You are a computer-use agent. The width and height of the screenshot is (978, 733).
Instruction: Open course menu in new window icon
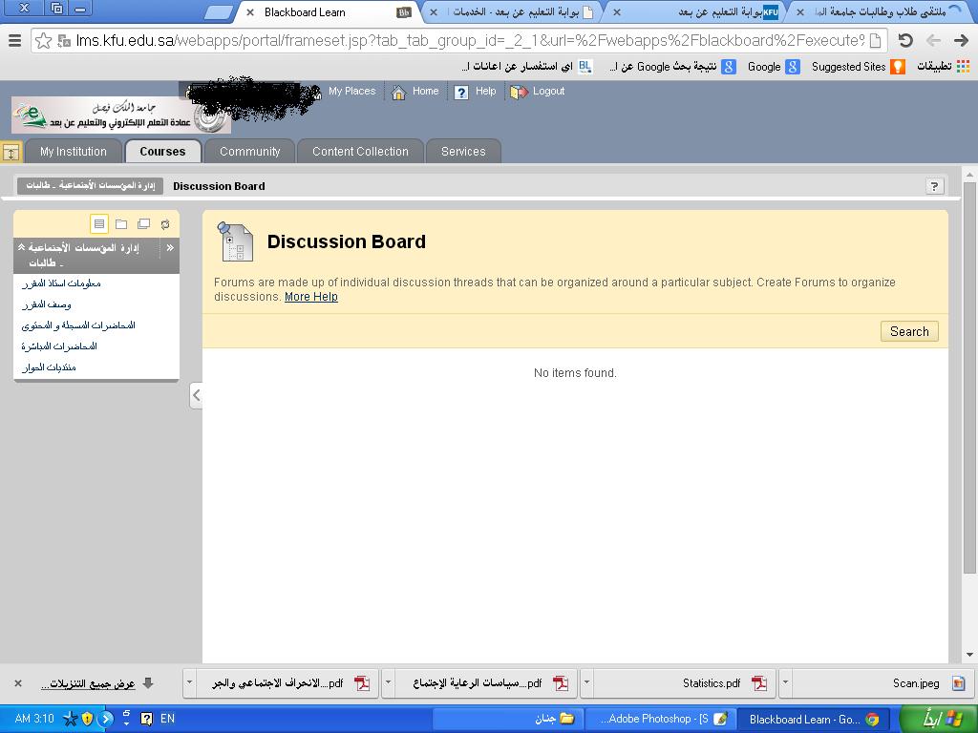[143, 223]
